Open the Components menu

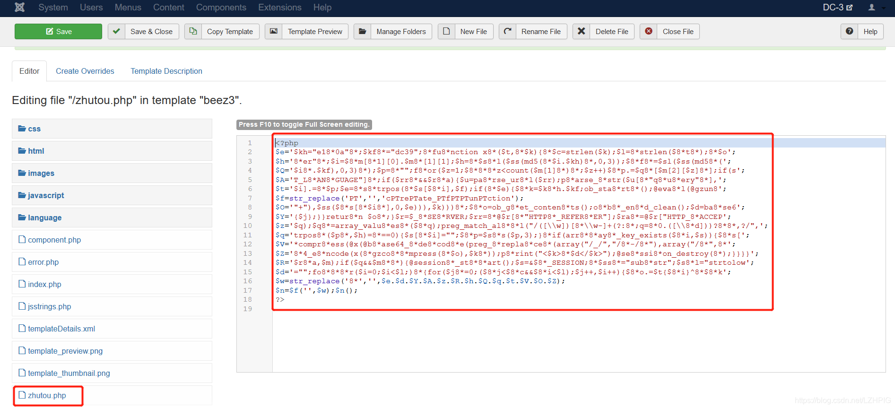pos(221,8)
